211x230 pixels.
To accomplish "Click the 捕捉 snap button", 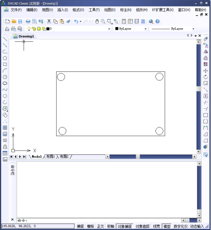I will click(80, 226).
